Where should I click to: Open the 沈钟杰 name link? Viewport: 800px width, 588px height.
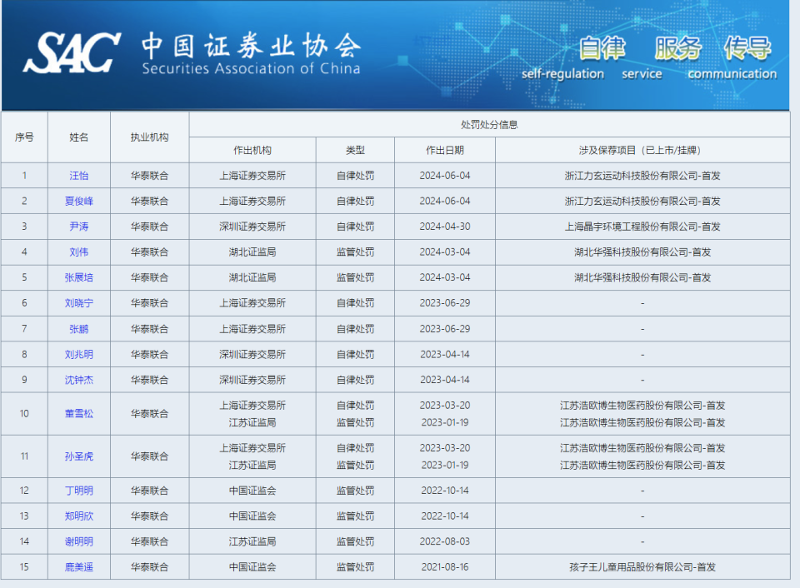point(79,380)
